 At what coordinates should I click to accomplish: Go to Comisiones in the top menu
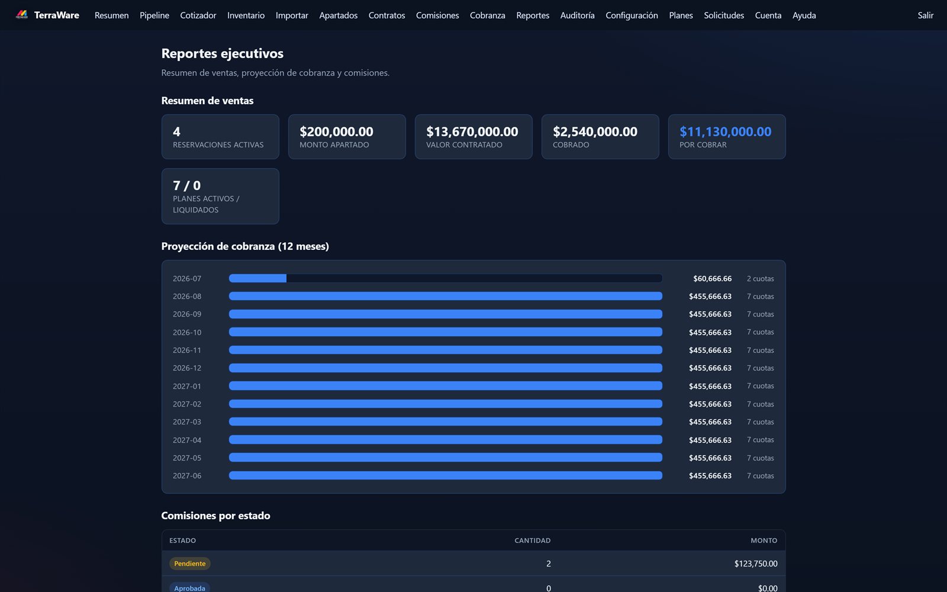(437, 15)
